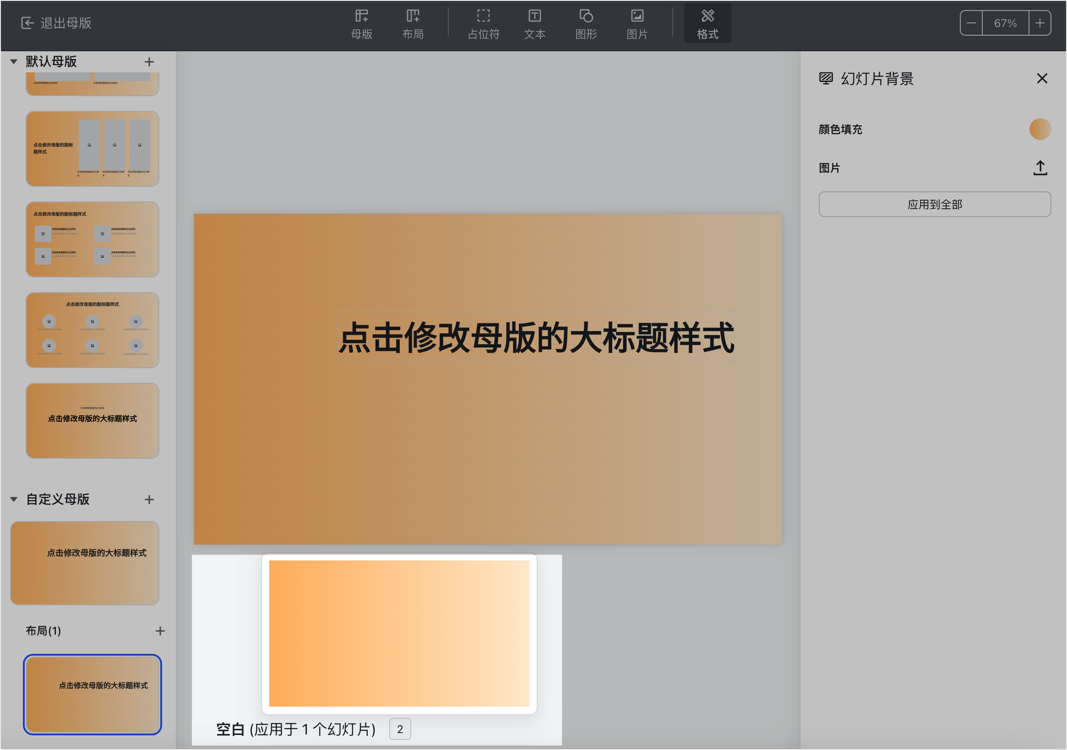The width and height of the screenshot is (1067, 750).
Task: Upload a background image with upload icon
Action: click(x=1040, y=168)
